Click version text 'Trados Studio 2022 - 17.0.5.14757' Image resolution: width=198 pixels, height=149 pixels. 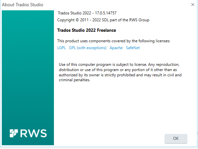[87, 13]
